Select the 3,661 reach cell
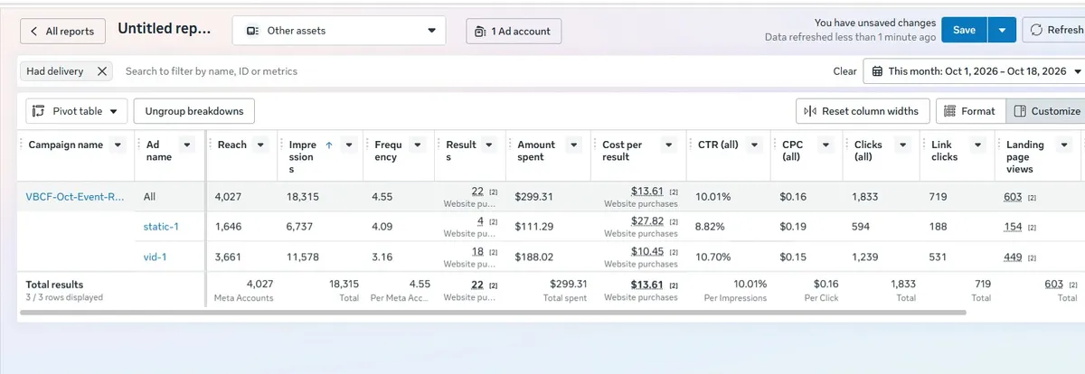Viewport: 1085px width, 374px height. (x=241, y=257)
